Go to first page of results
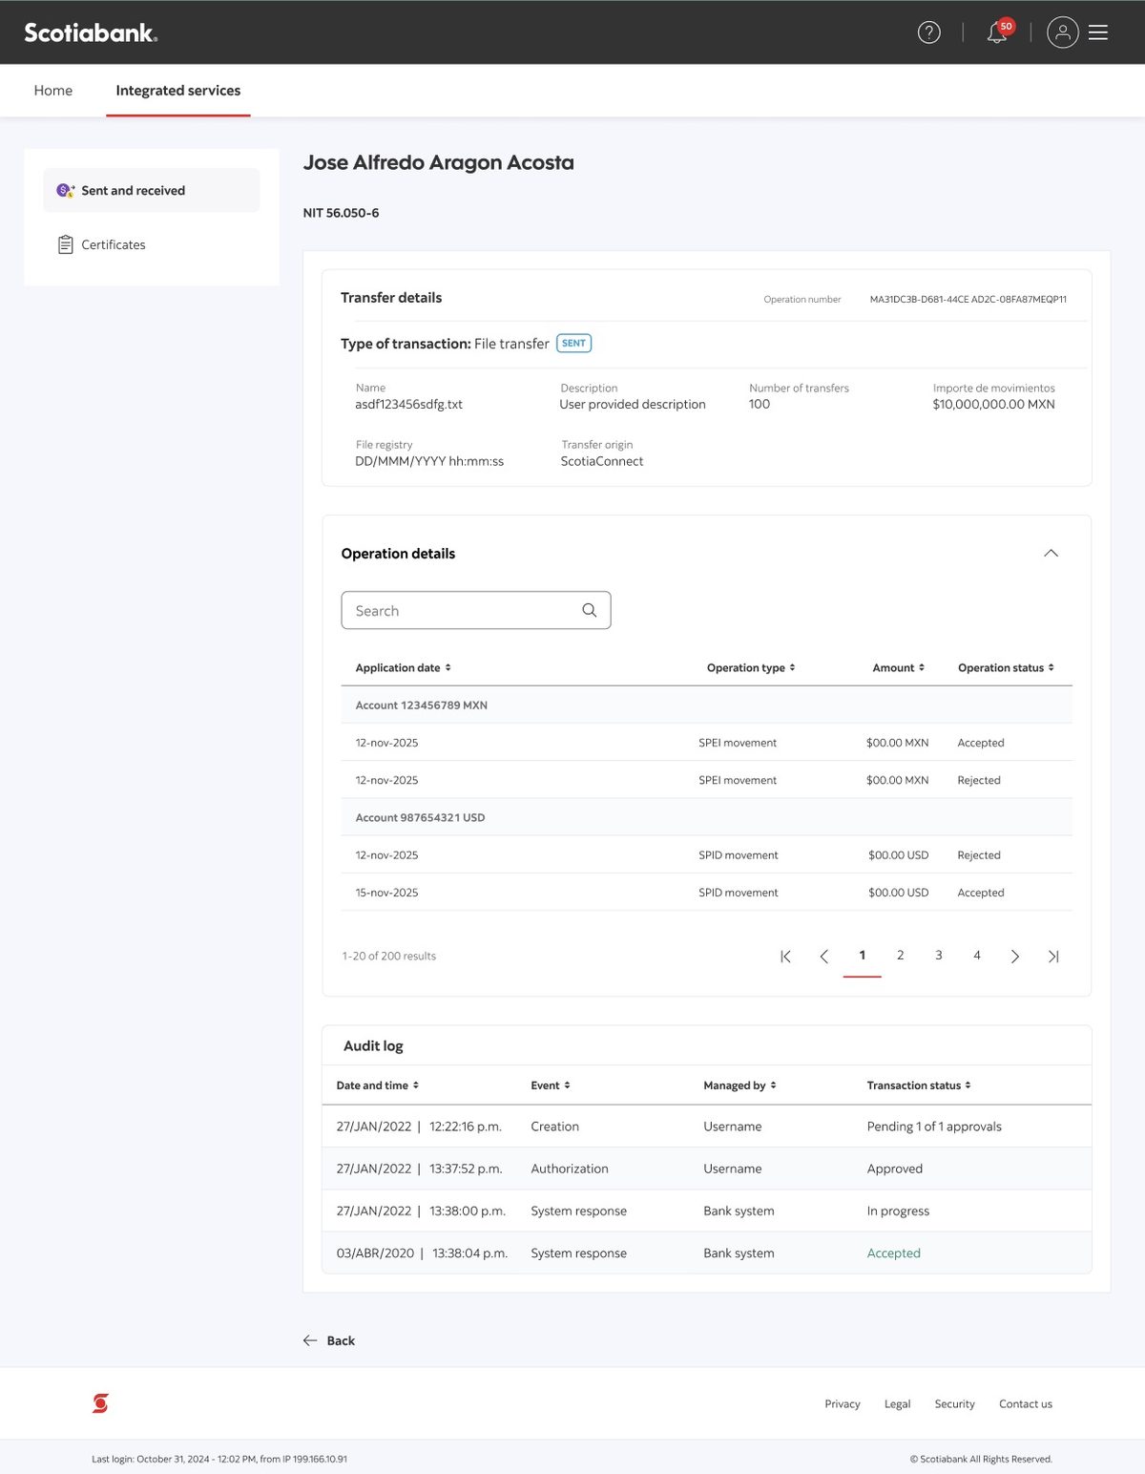 (785, 956)
